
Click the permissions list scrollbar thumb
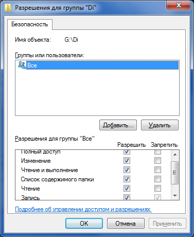coord(175,173)
